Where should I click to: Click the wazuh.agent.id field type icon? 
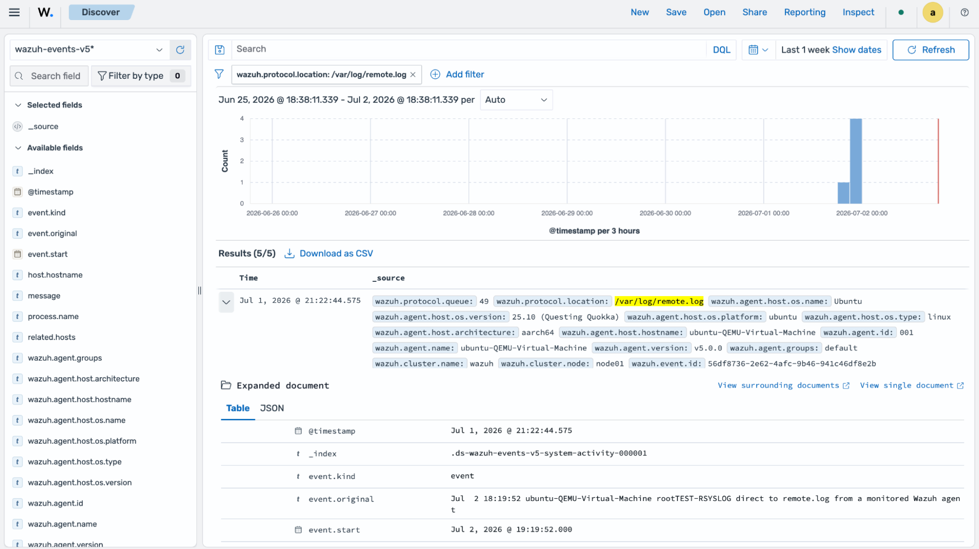[x=18, y=503]
